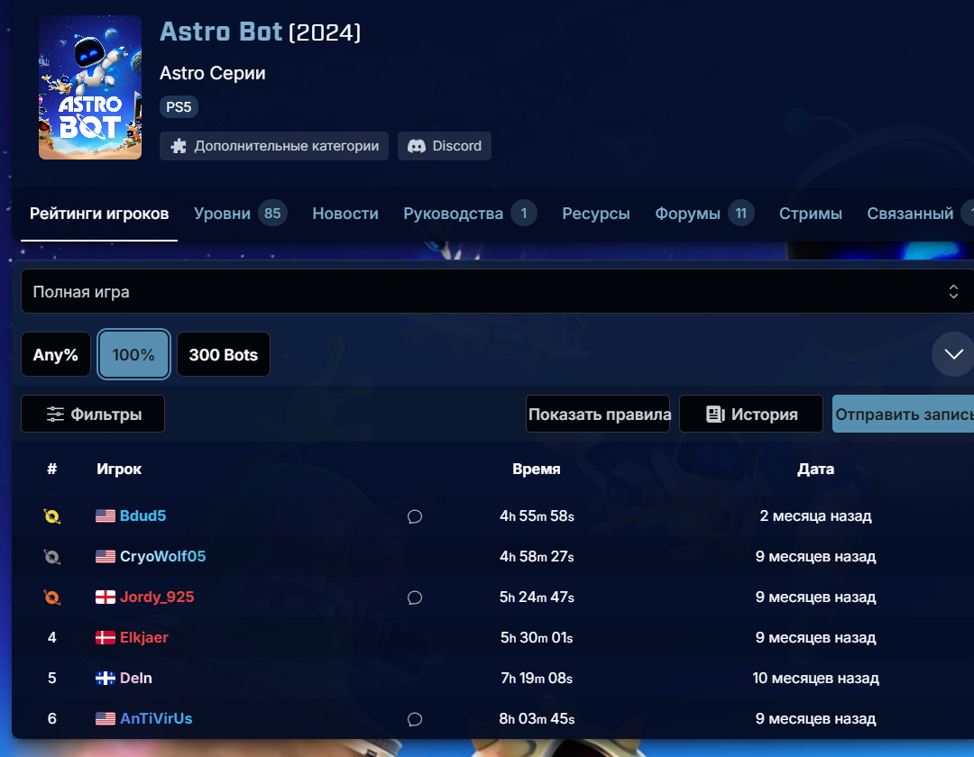Switch to the Новости tab
This screenshot has width=974, height=757.
point(345,214)
